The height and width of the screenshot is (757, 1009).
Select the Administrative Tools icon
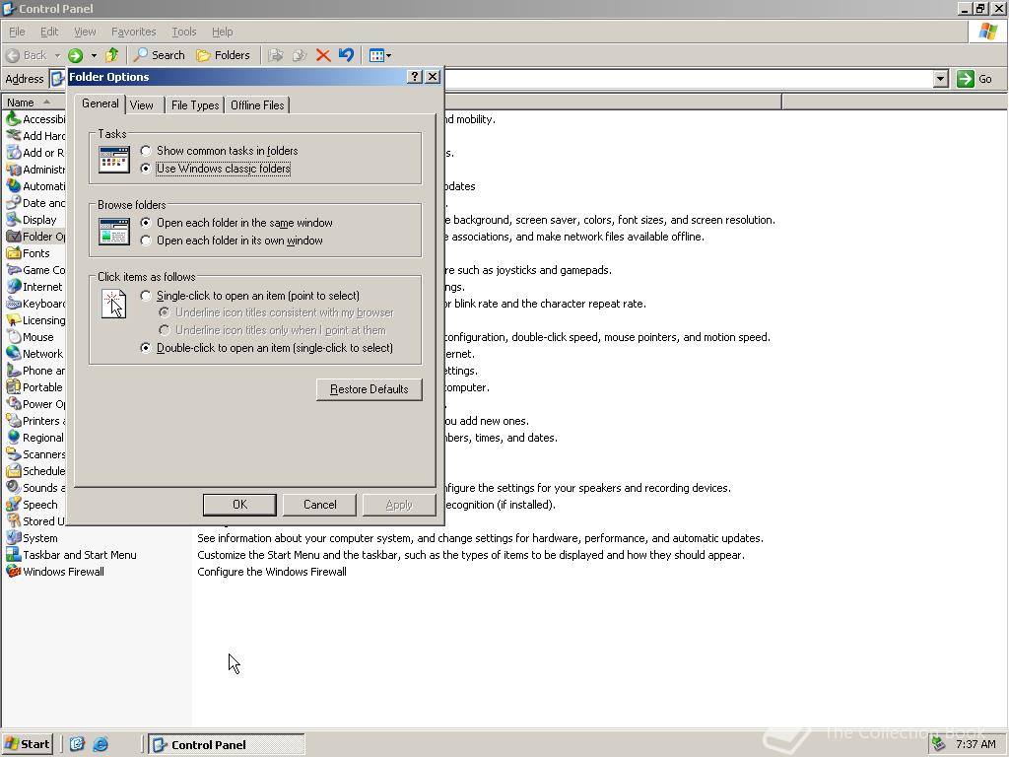(14, 170)
